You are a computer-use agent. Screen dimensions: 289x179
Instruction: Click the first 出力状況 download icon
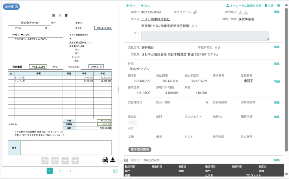pos(240,12)
